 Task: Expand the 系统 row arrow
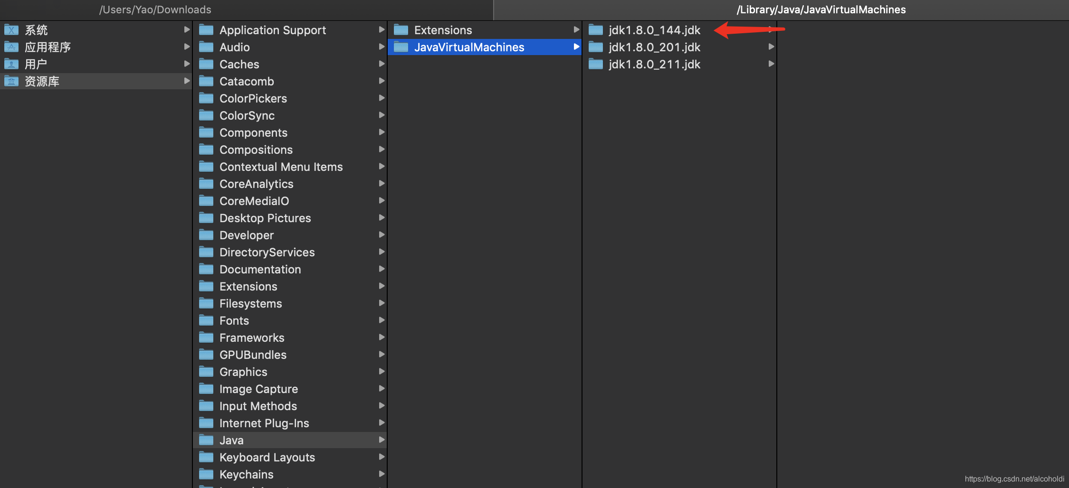(x=187, y=29)
